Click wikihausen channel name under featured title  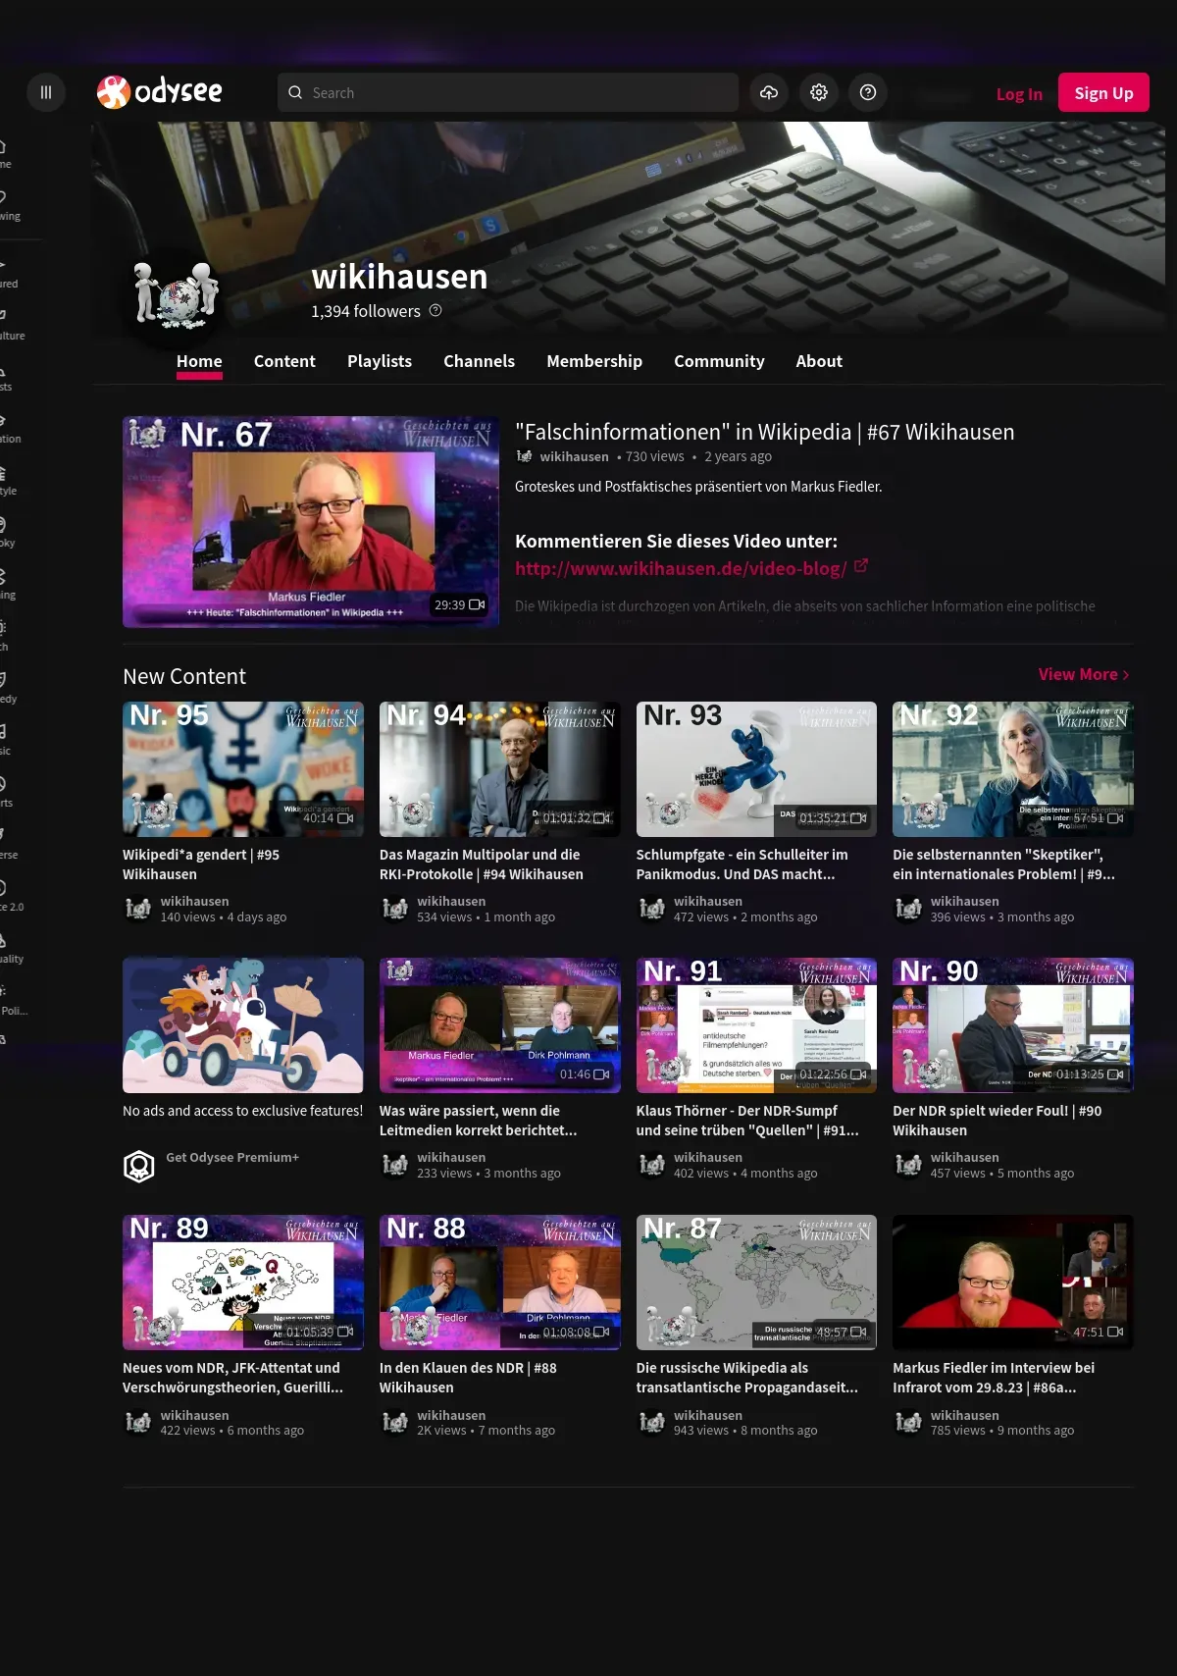(574, 456)
